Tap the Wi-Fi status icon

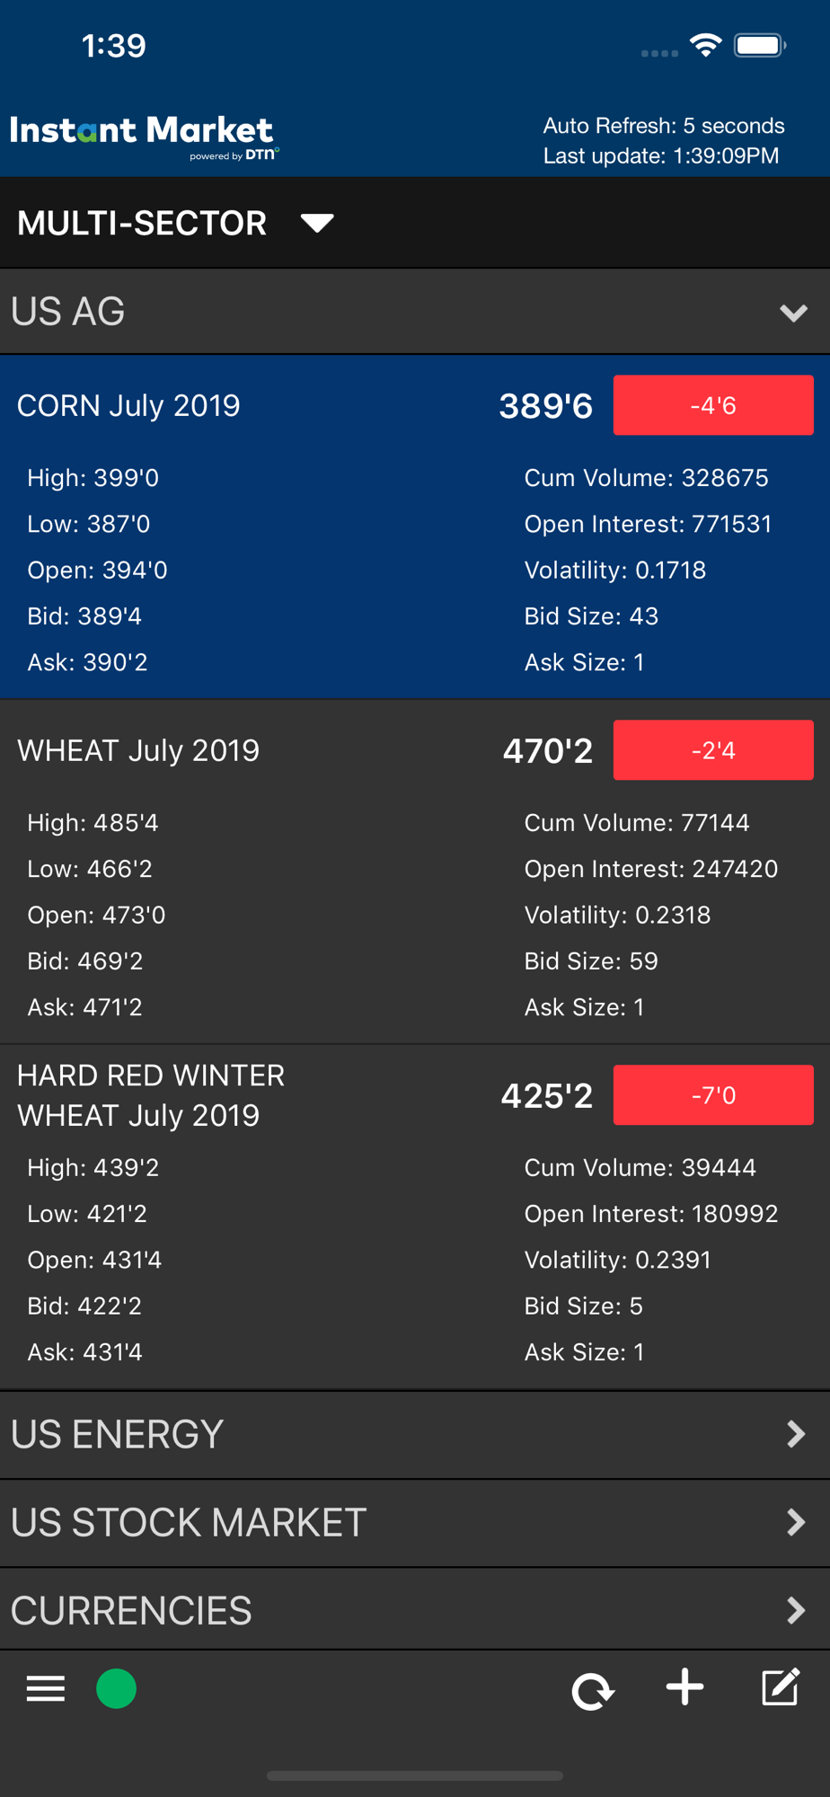[706, 45]
